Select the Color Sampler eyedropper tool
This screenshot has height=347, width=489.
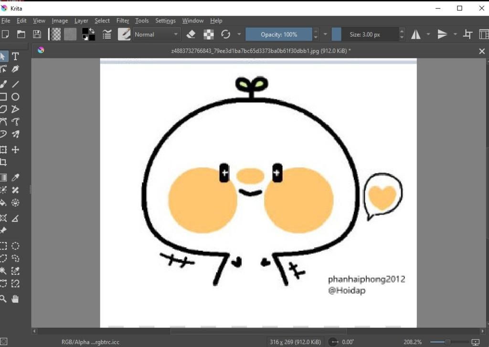15,178
